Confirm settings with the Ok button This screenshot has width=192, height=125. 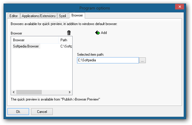[x=18, y=112]
